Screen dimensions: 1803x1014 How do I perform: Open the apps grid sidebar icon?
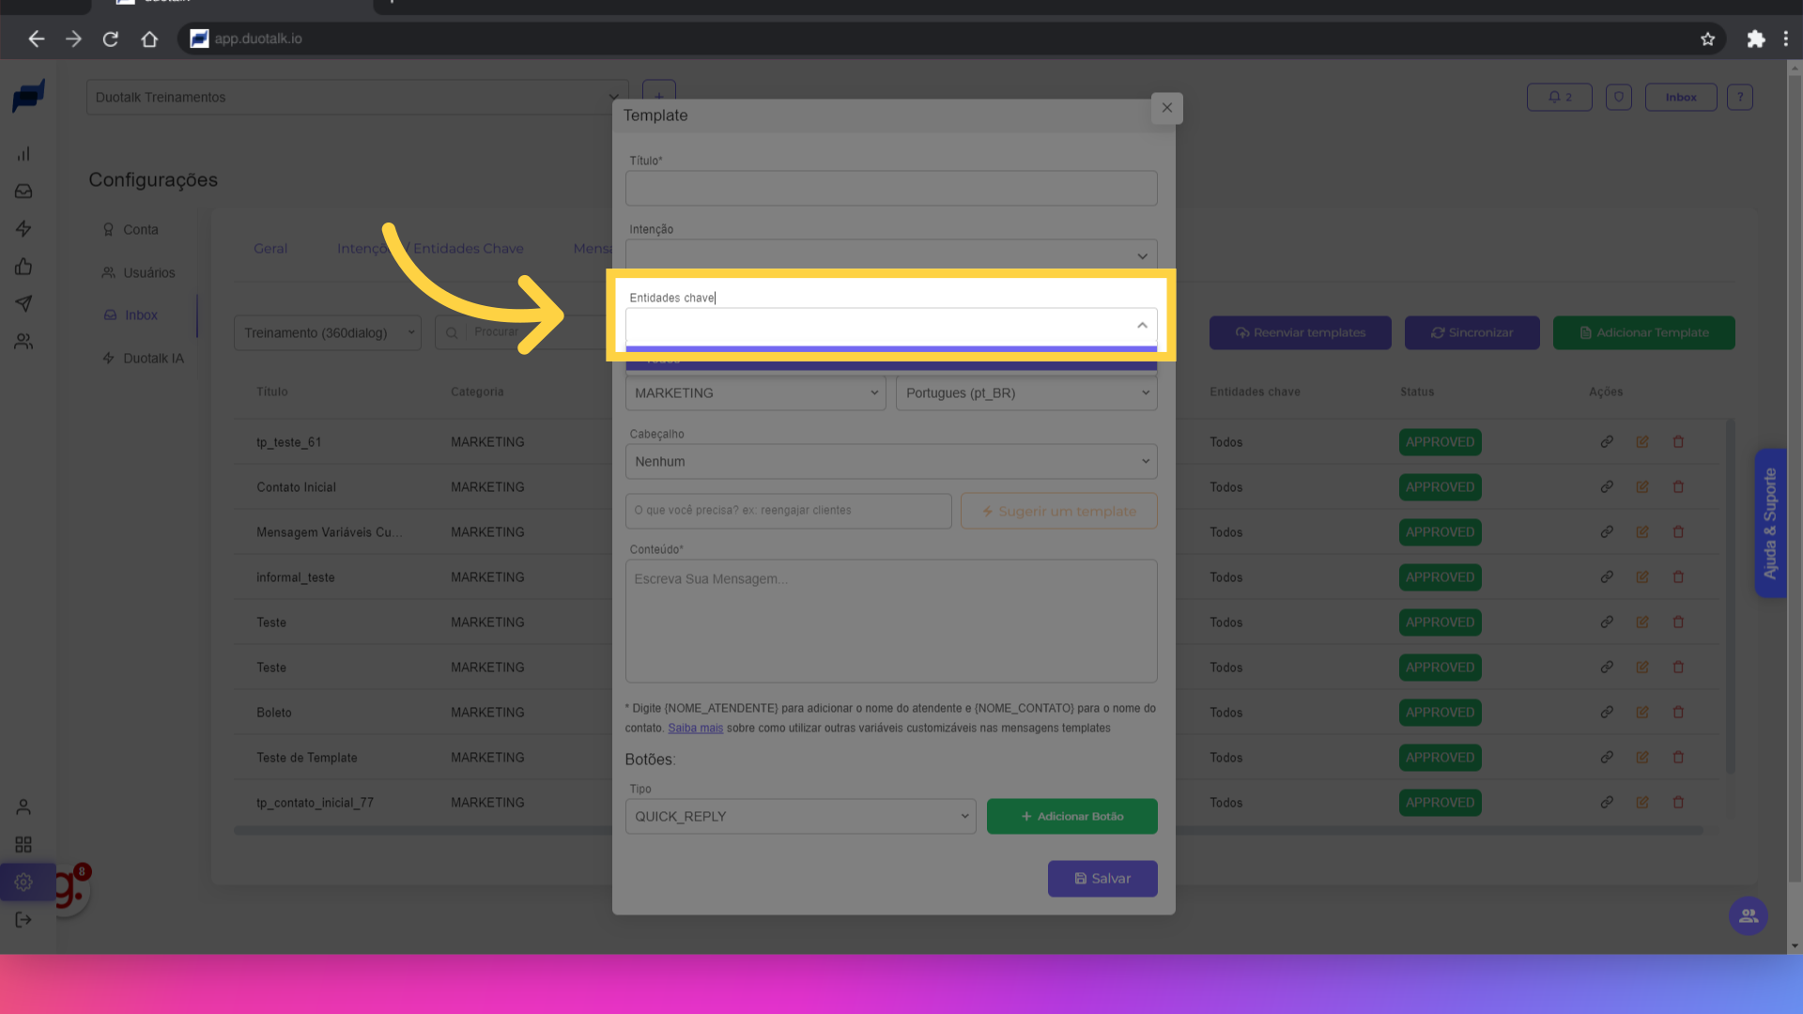click(23, 845)
